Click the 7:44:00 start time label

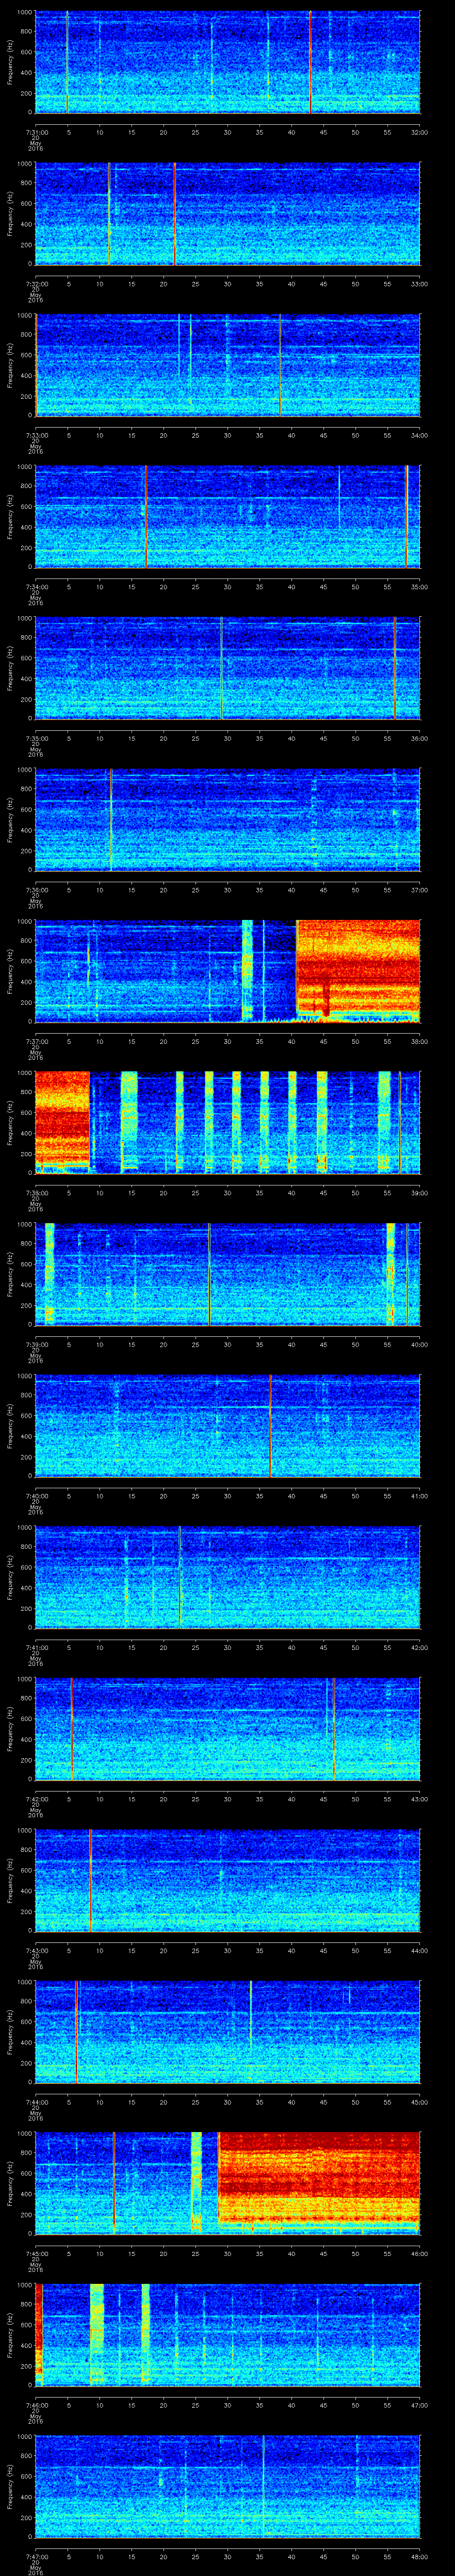[36, 2102]
